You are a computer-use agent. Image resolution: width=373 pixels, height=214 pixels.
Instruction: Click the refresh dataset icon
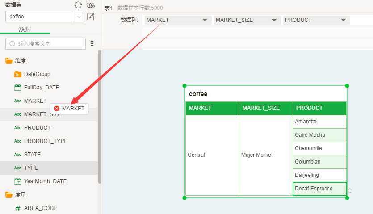(78, 5)
